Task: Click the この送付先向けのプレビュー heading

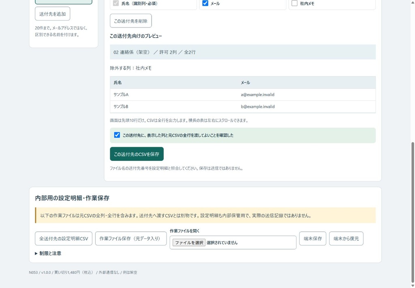Action: [x=136, y=36]
